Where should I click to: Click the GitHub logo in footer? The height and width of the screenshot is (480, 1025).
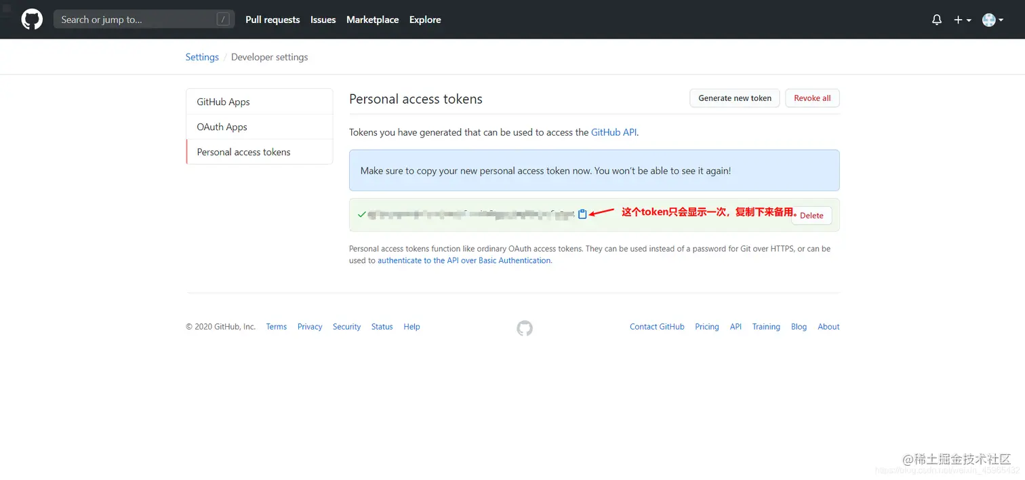[525, 328]
